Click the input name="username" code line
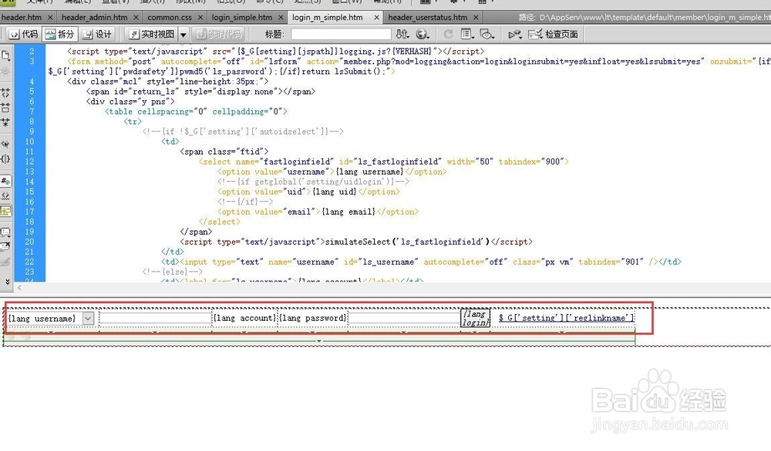Image resolution: width=771 pixels, height=451 pixels. coord(422,262)
